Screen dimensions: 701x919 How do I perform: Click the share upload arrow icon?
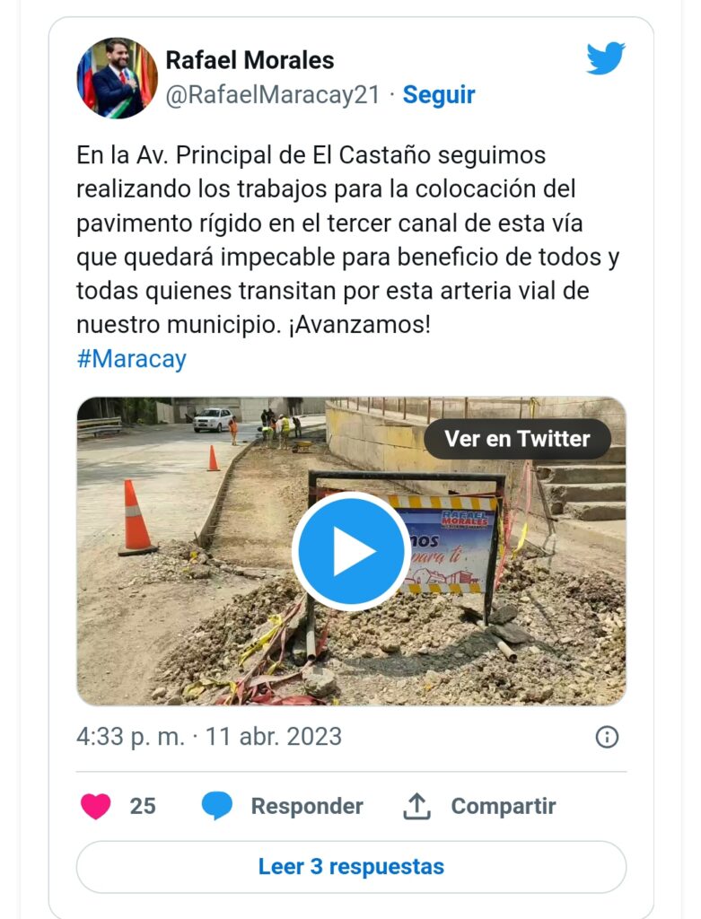pyautogui.click(x=416, y=806)
